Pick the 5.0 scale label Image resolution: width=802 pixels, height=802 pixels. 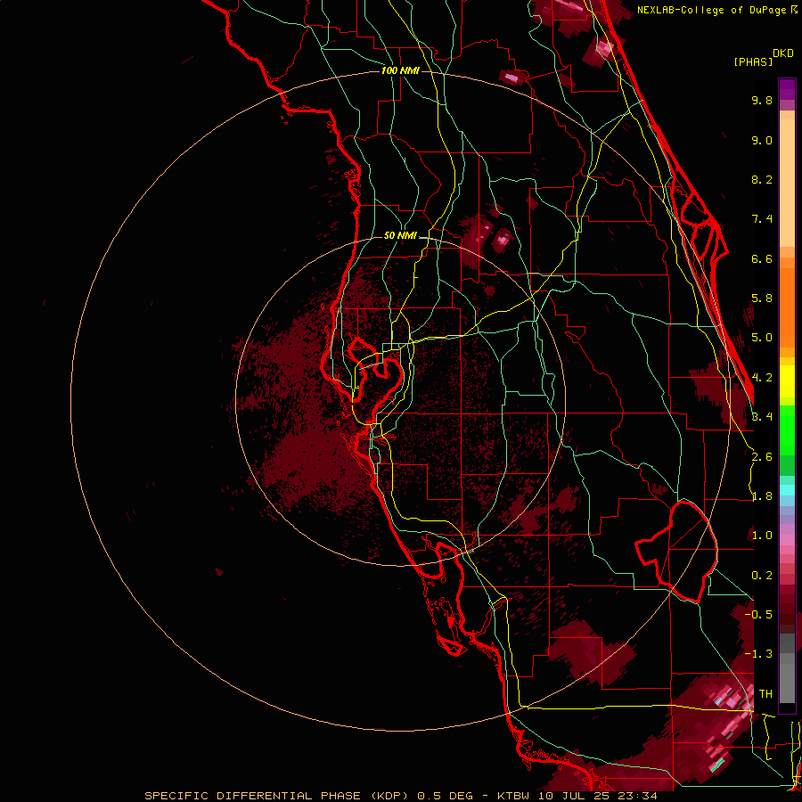pos(762,338)
